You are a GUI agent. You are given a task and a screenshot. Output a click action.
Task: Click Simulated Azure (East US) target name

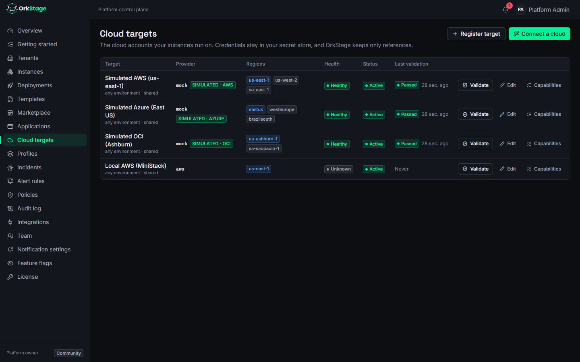coord(135,111)
